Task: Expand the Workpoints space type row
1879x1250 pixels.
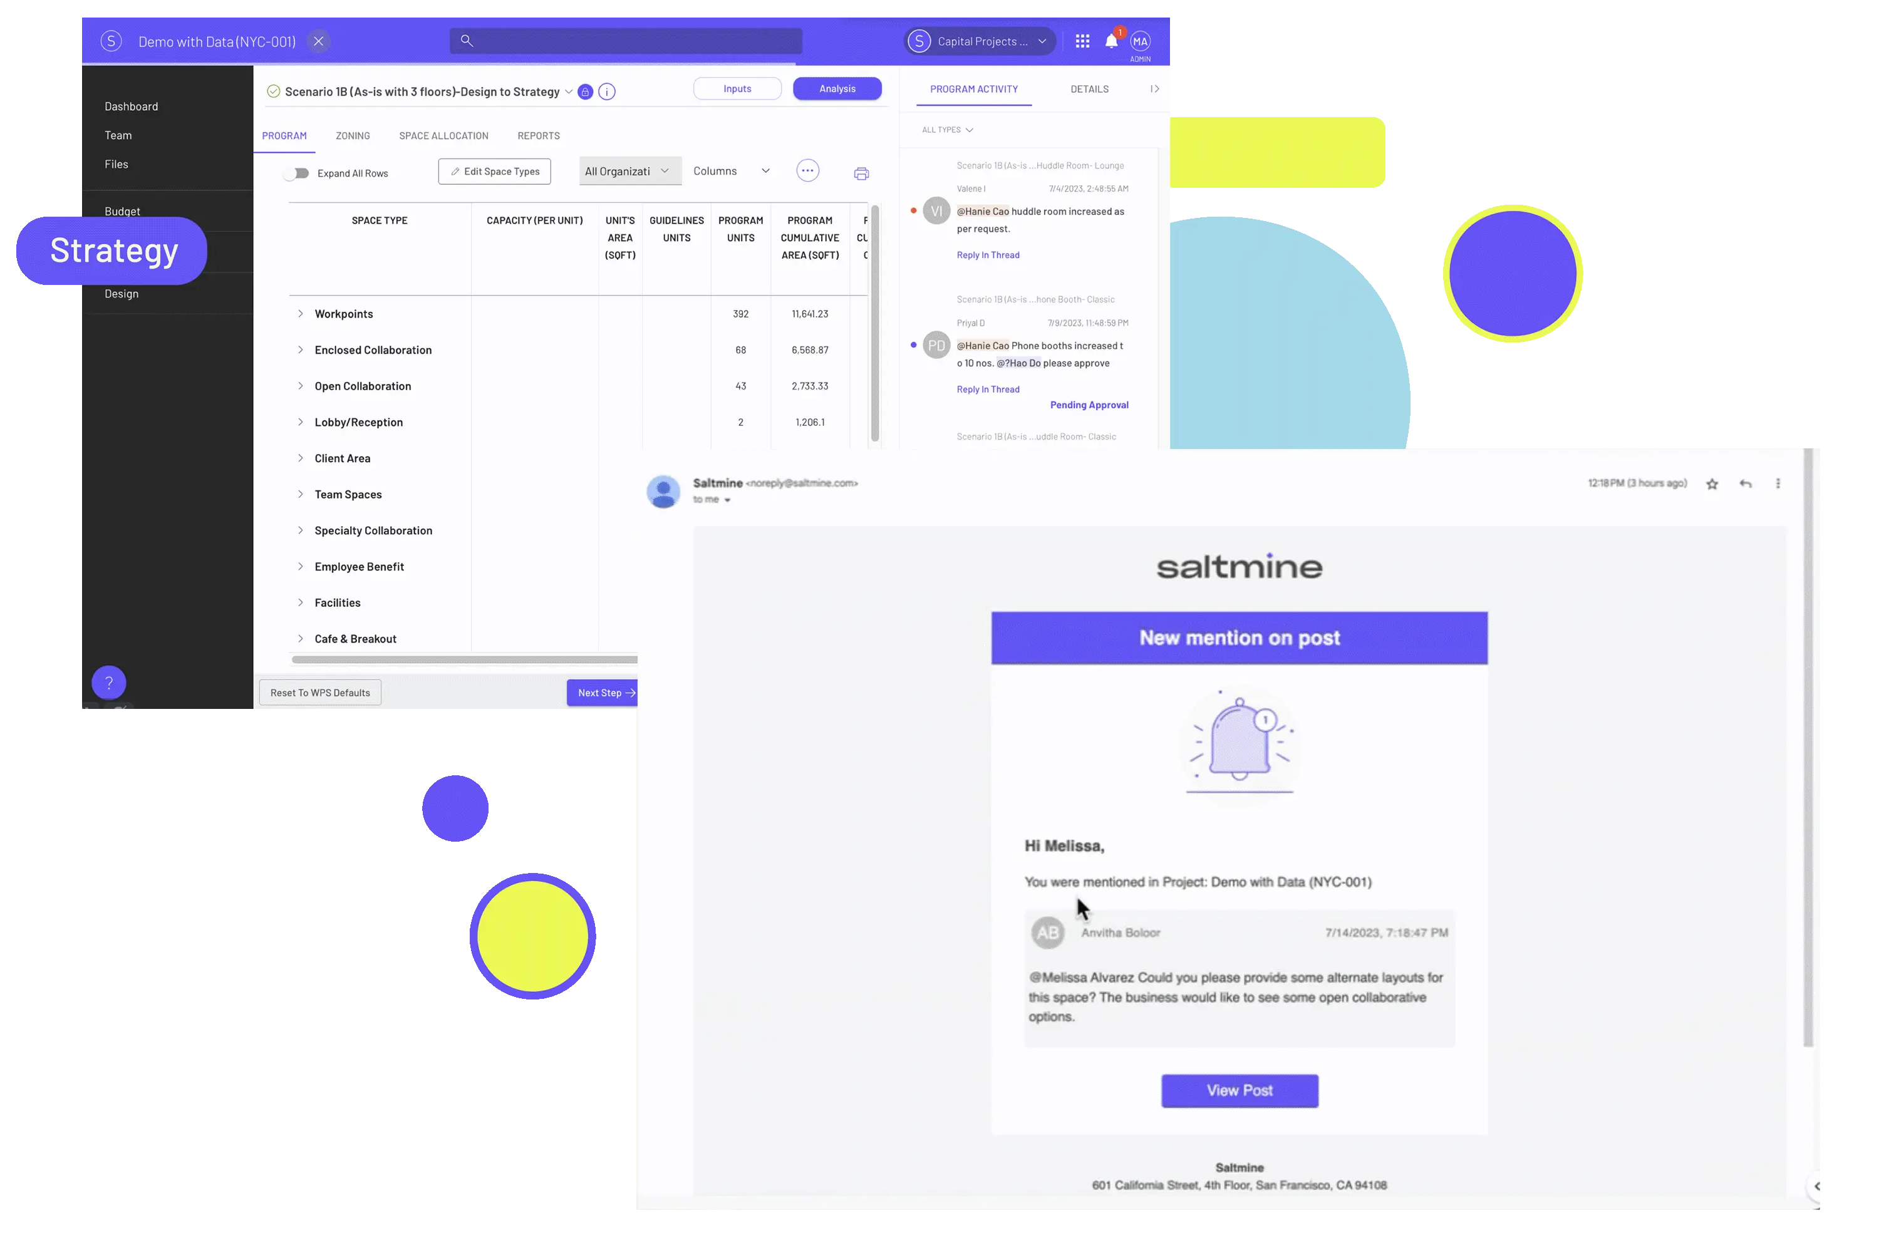Action: point(300,312)
